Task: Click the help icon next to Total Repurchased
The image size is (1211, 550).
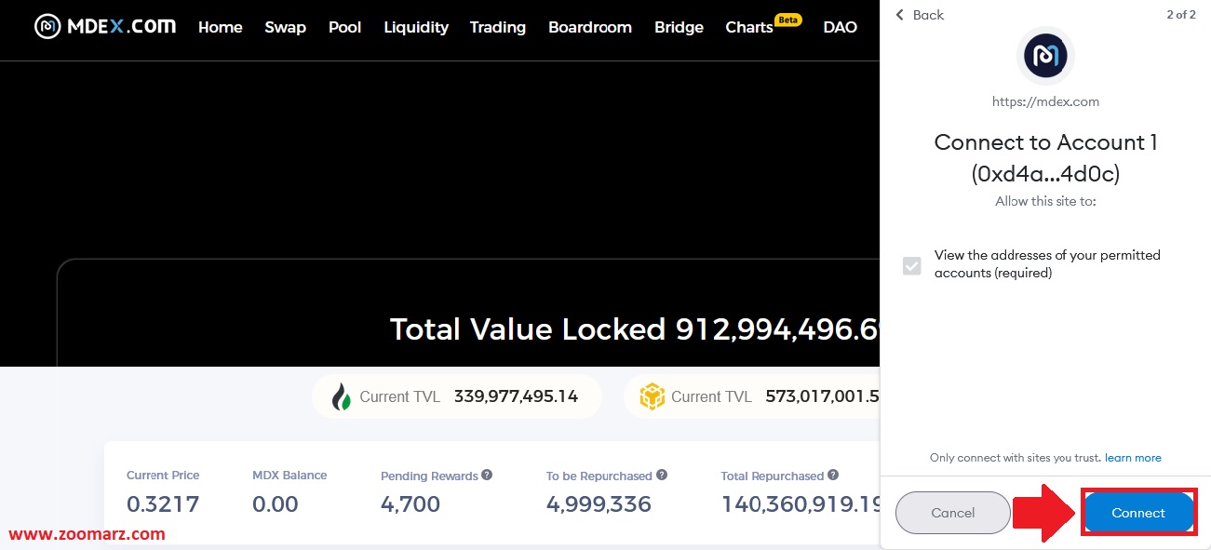Action: pos(833,475)
